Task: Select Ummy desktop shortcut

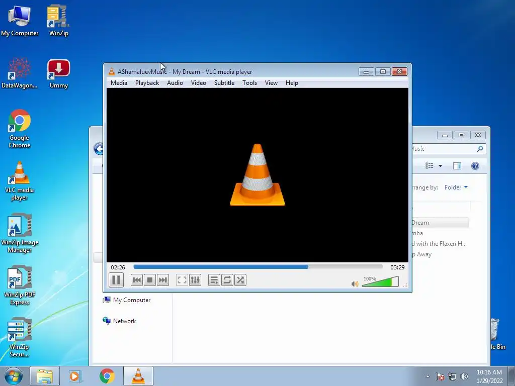Action: coord(58,74)
